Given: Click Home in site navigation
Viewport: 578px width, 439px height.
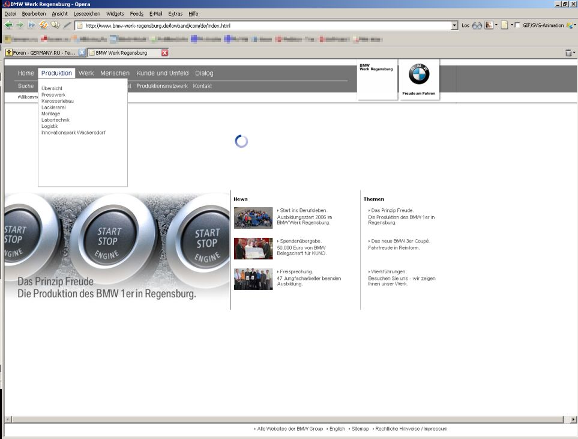Looking at the screenshot, I should point(26,73).
